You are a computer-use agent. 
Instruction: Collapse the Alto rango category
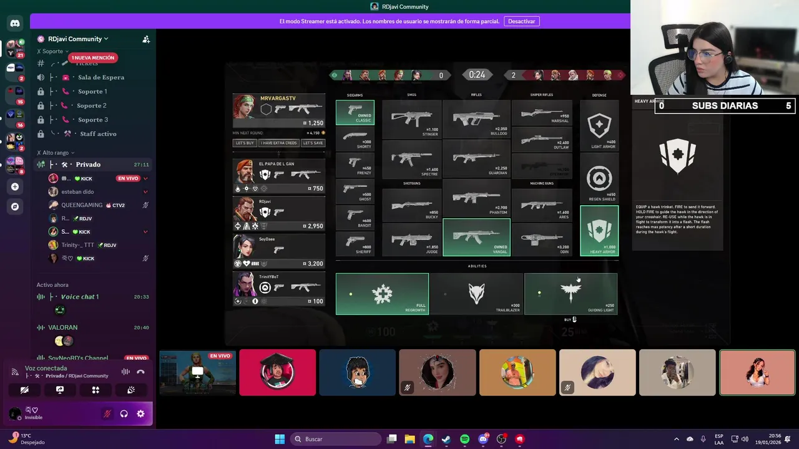tap(55, 153)
